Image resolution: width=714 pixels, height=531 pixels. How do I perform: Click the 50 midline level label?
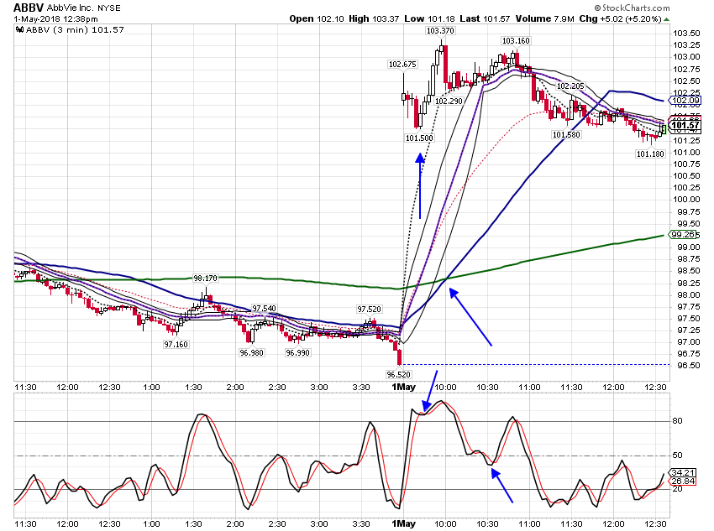678,455
